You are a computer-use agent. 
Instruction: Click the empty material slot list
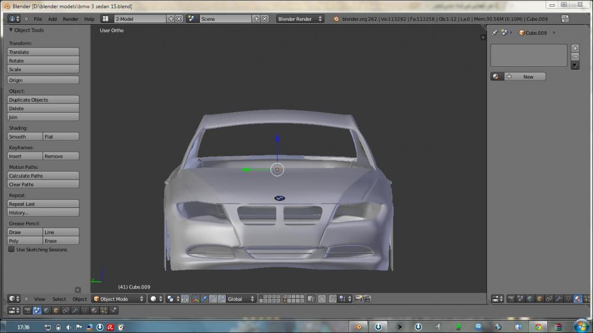point(528,55)
